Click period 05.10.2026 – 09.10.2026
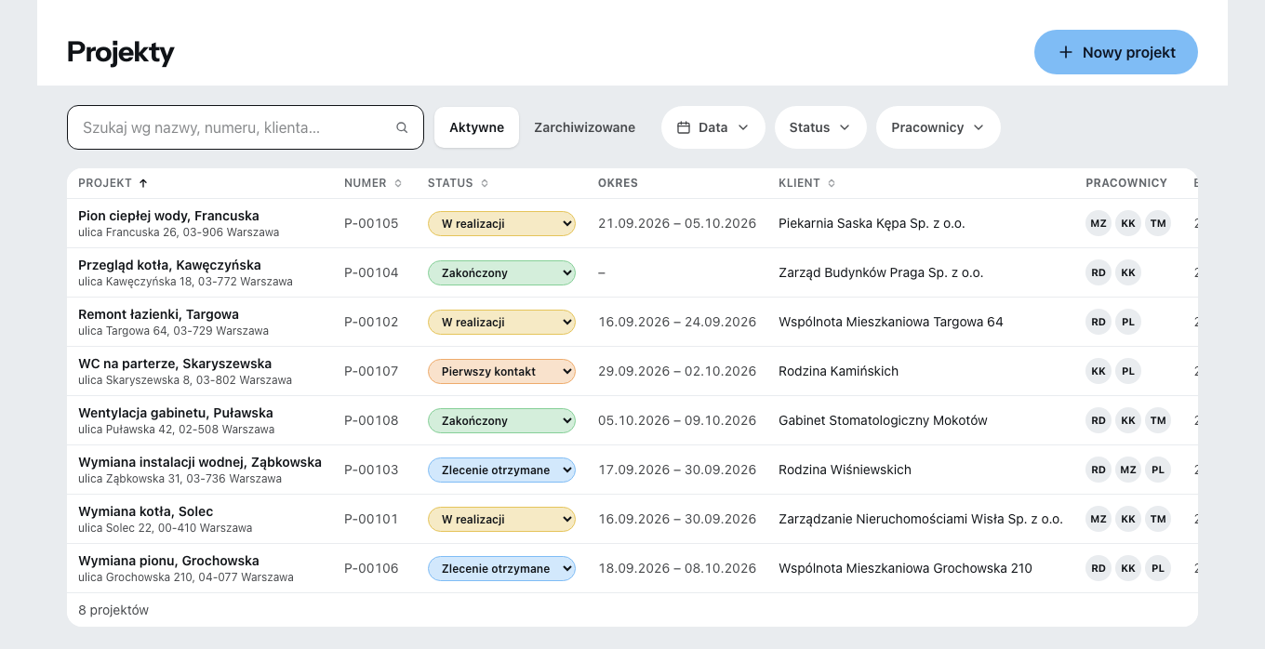 point(677,420)
